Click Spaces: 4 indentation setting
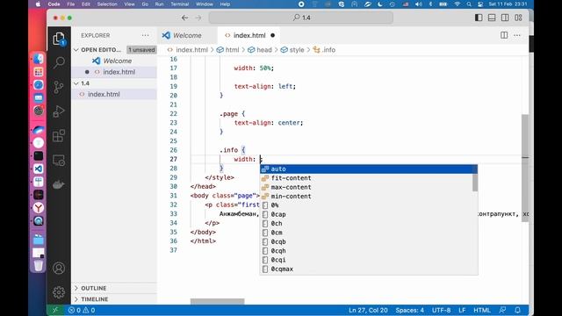 [x=410, y=310]
